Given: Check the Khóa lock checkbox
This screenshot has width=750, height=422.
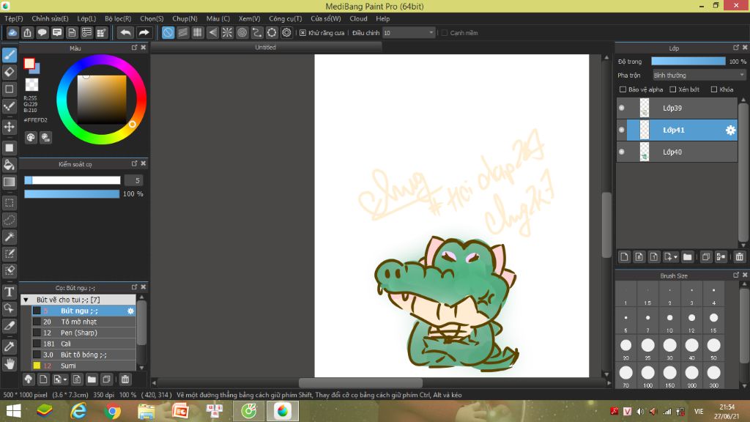Looking at the screenshot, I should (714, 89).
